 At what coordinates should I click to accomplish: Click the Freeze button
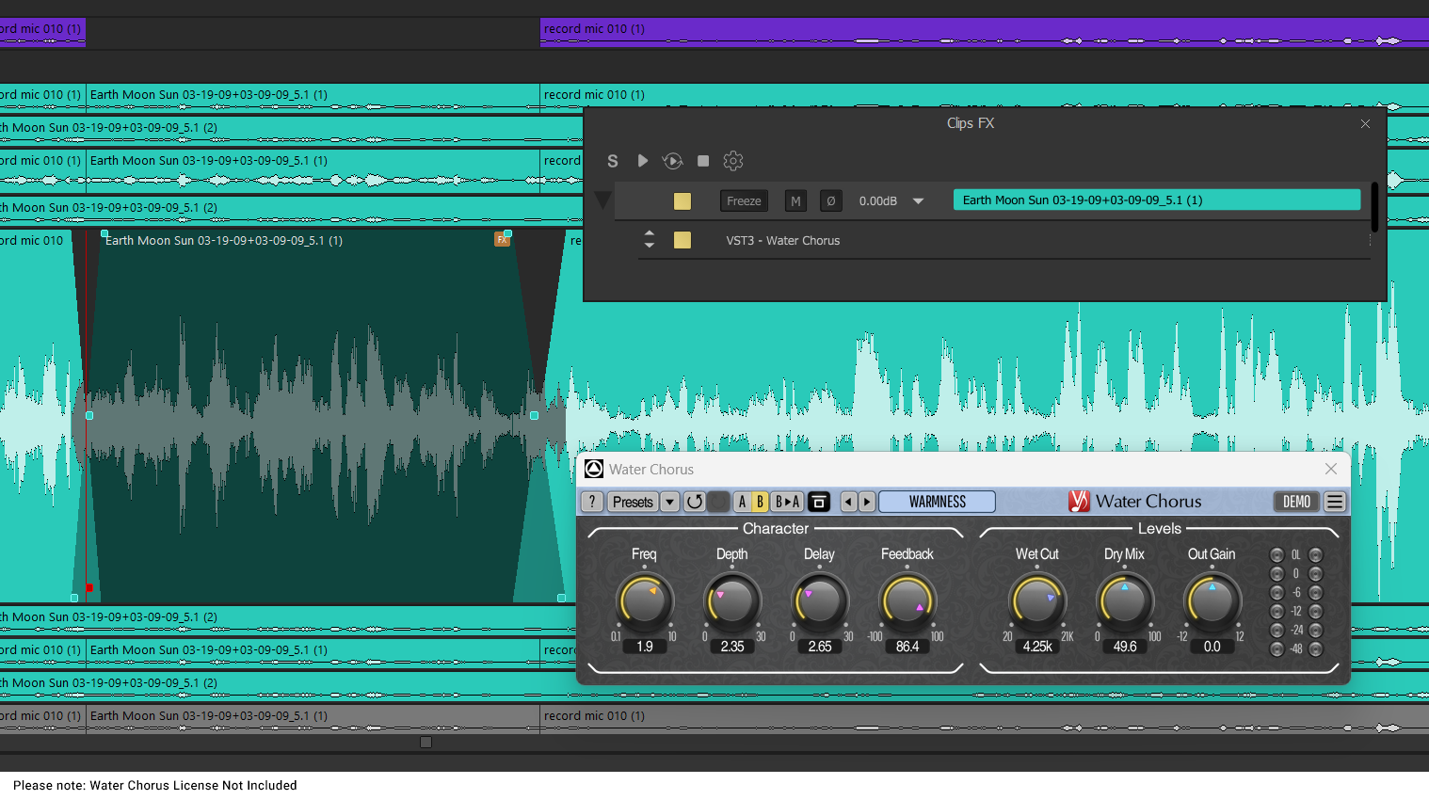(x=744, y=200)
